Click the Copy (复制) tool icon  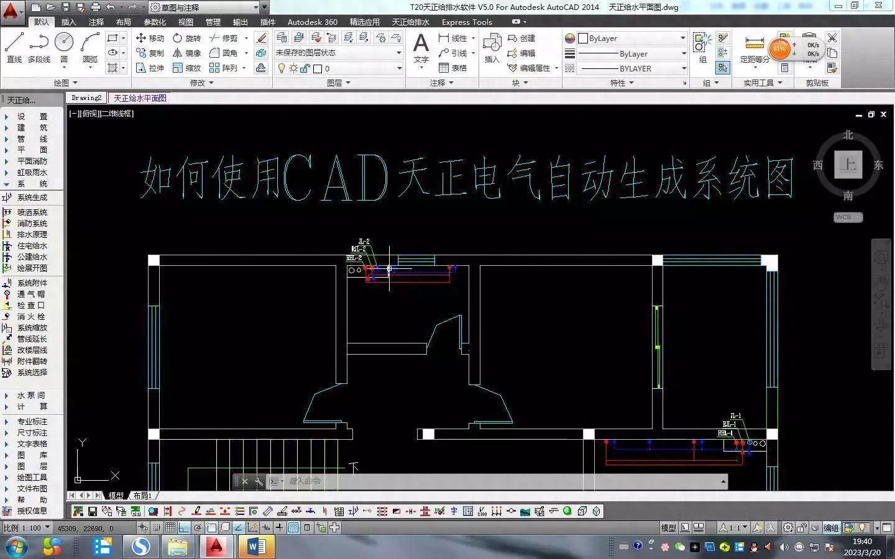click(x=152, y=53)
